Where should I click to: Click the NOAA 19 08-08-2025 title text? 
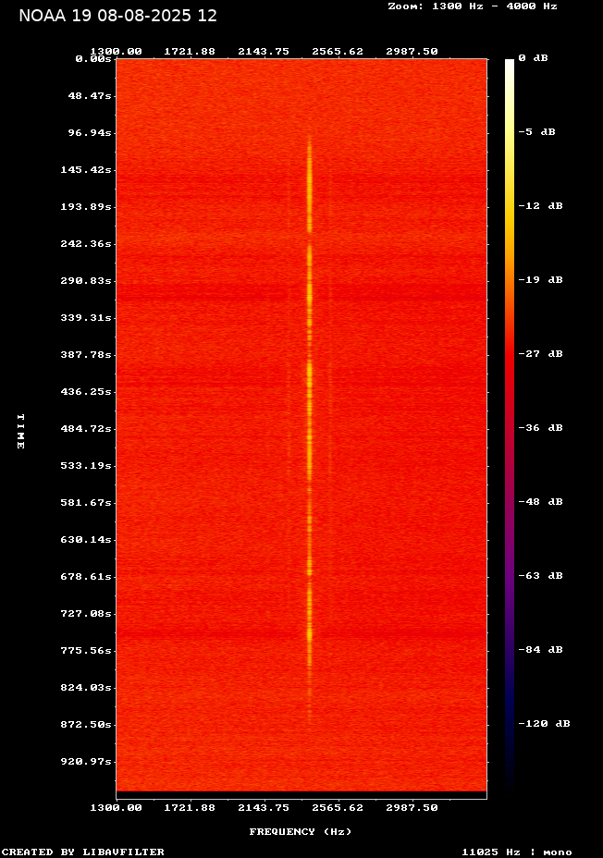click(117, 16)
